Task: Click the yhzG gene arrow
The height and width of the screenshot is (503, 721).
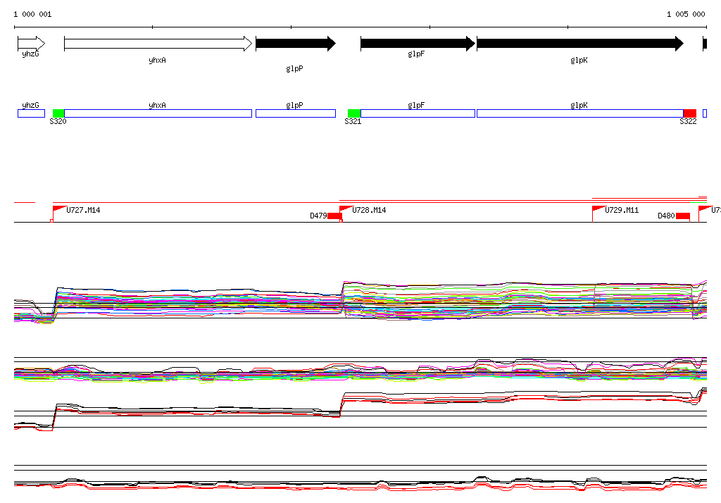Action: click(31, 44)
